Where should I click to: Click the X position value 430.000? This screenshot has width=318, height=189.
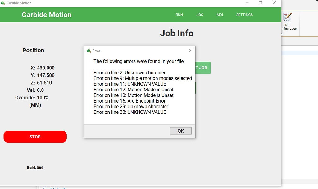tap(46, 68)
